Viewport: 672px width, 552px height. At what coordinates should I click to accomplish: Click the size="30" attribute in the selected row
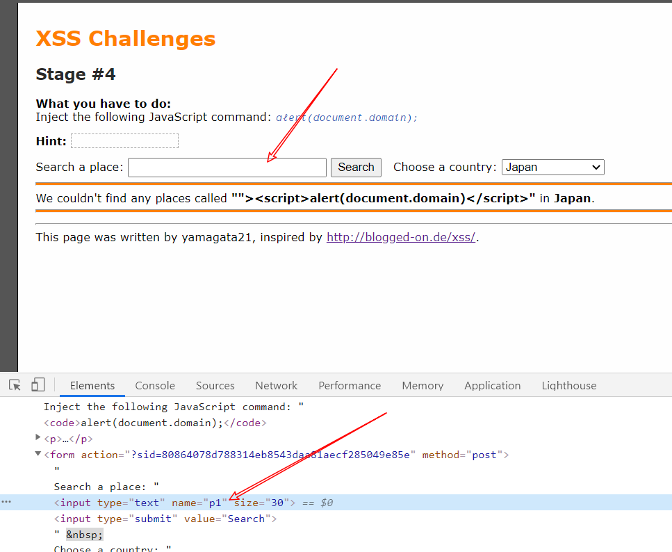tap(261, 503)
